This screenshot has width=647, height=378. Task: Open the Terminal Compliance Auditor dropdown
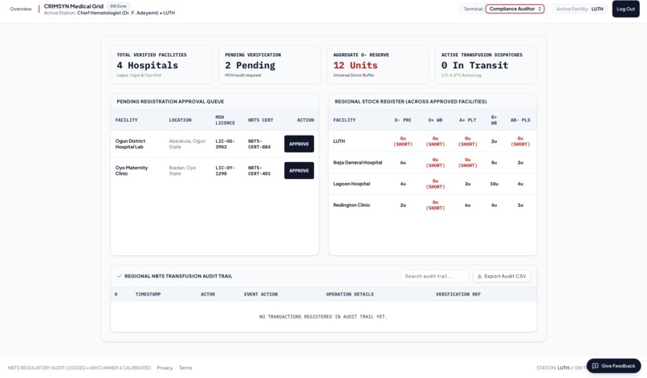[x=515, y=9]
